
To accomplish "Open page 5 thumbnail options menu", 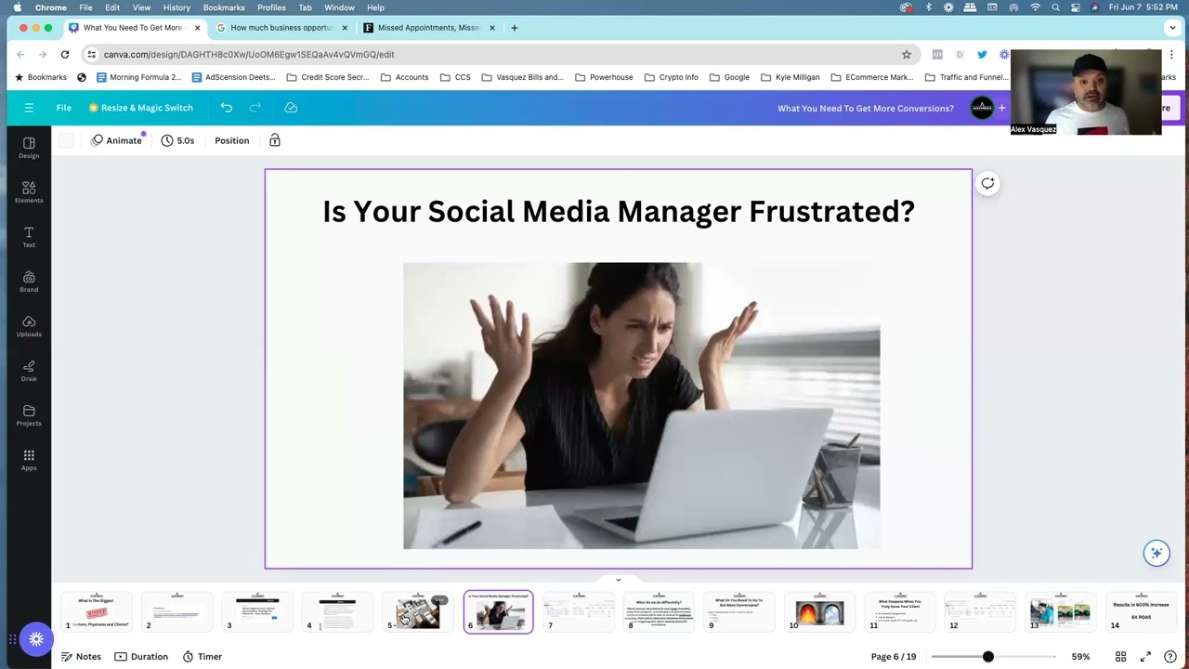I will tap(439, 600).
